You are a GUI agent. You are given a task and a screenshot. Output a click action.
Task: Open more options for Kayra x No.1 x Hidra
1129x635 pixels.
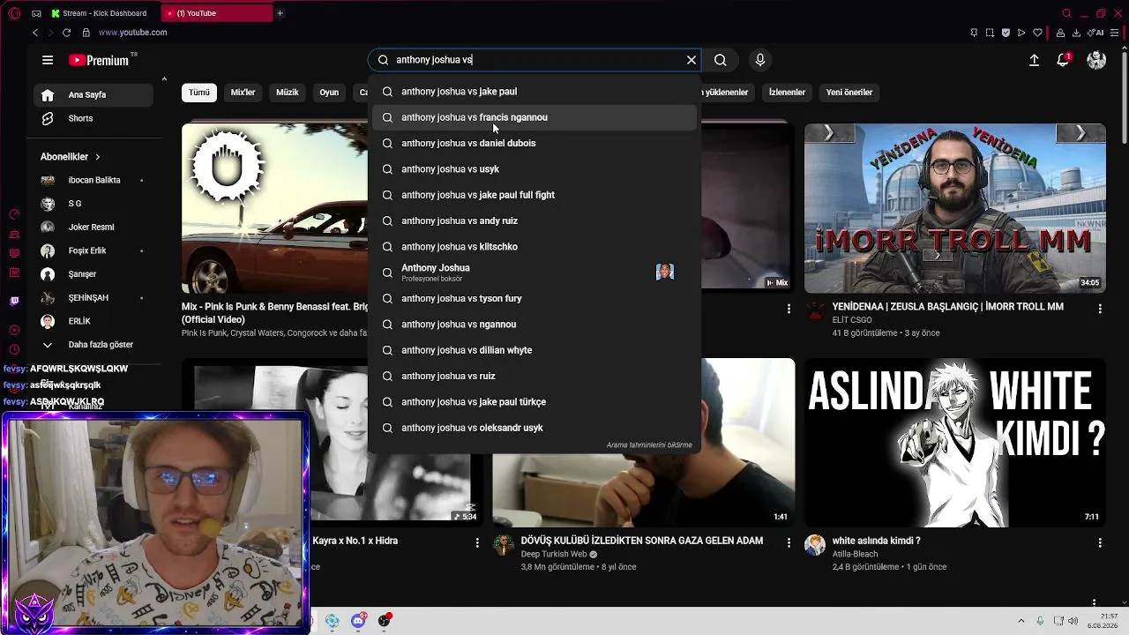point(477,542)
